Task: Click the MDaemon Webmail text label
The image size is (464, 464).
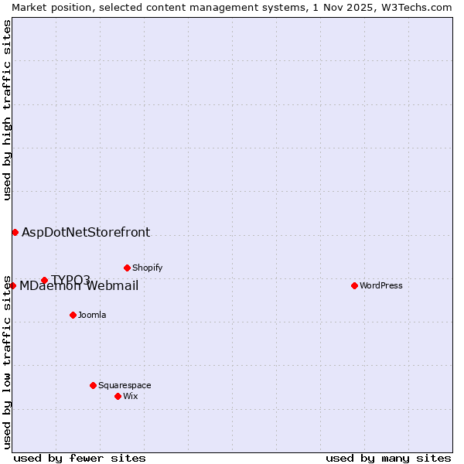Action: click(79, 286)
